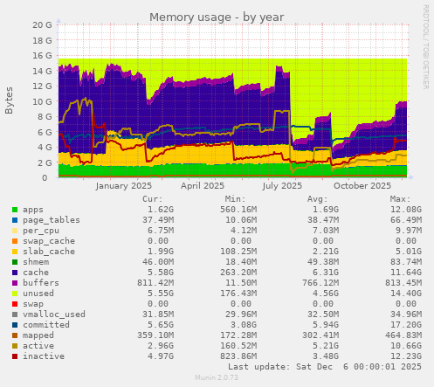Click the 'October 2025' axis label
The width and height of the screenshot is (434, 387).
click(x=362, y=186)
